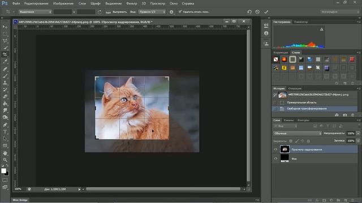The height and width of the screenshot is (203, 362).
Task: Open the layer filter kind dropdown
Action: 285,126
